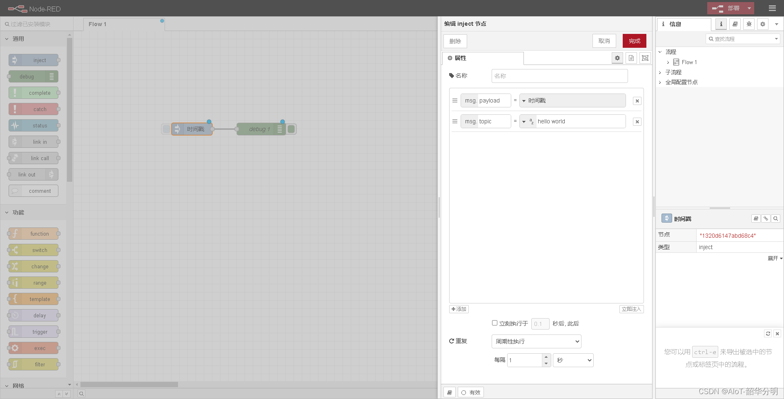Screen dimensions: 784x399
Task: Open node description document icon
Action: click(x=631, y=58)
